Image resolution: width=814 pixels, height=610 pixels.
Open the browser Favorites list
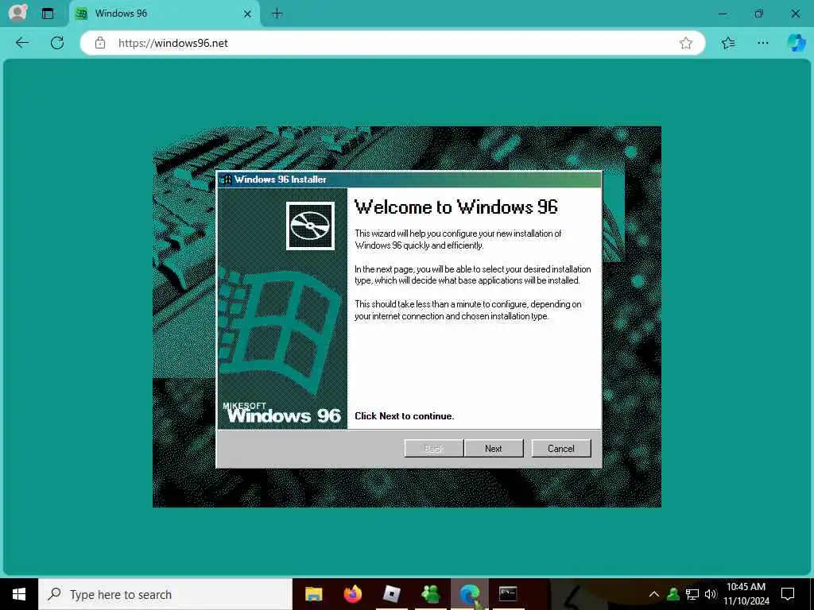pyautogui.click(x=728, y=43)
